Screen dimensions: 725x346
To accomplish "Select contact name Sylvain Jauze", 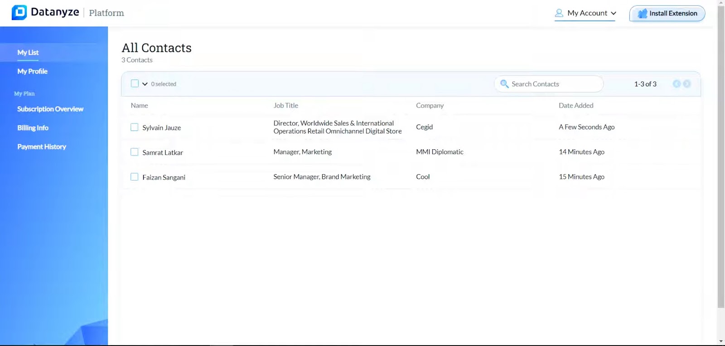I will pyautogui.click(x=162, y=128).
